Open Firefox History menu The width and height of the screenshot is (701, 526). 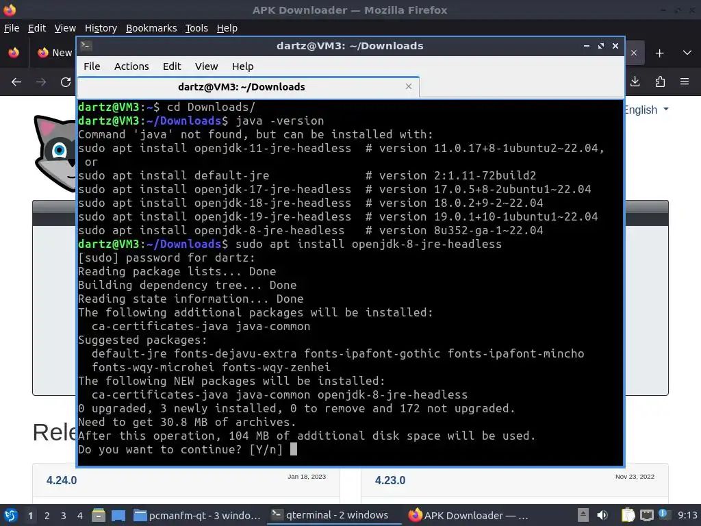[101, 28]
